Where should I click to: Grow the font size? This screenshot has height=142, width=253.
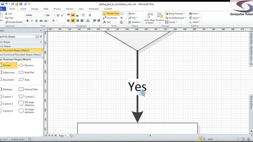(58, 15)
